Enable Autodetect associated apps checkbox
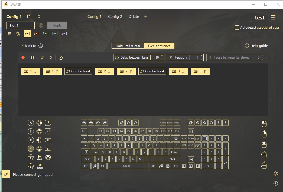This screenshot has width=283, height=192. [237, 28]
